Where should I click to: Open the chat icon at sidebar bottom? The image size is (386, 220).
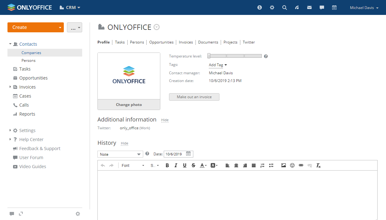click(x=12, y=214)
